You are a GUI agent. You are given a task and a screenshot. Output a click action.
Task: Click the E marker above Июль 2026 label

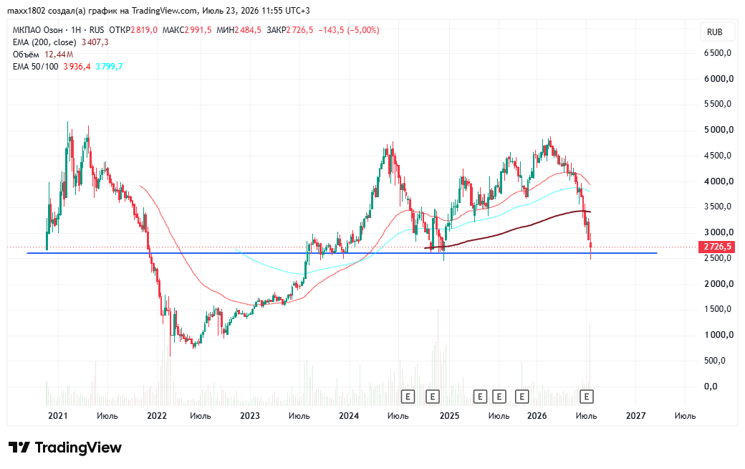pyautogui.click(x=587, y=397)
